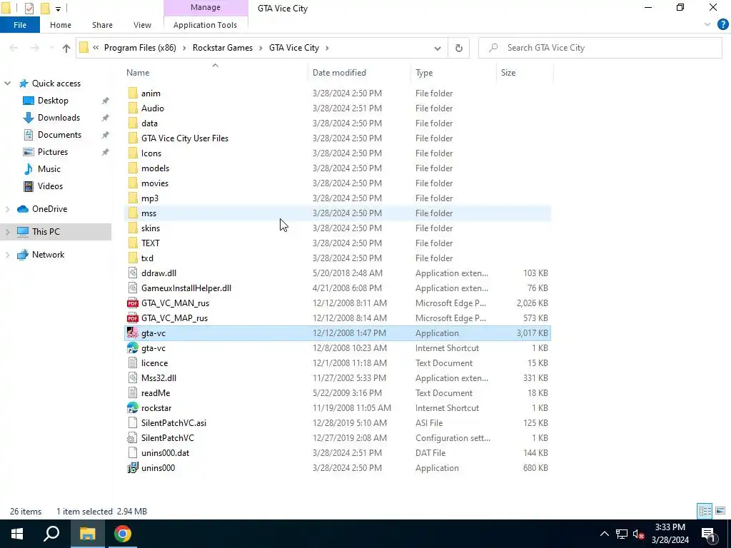Screen dimensions: 731x548
Task: Open Music in navigation pane
Action: (x=49, y=169)
